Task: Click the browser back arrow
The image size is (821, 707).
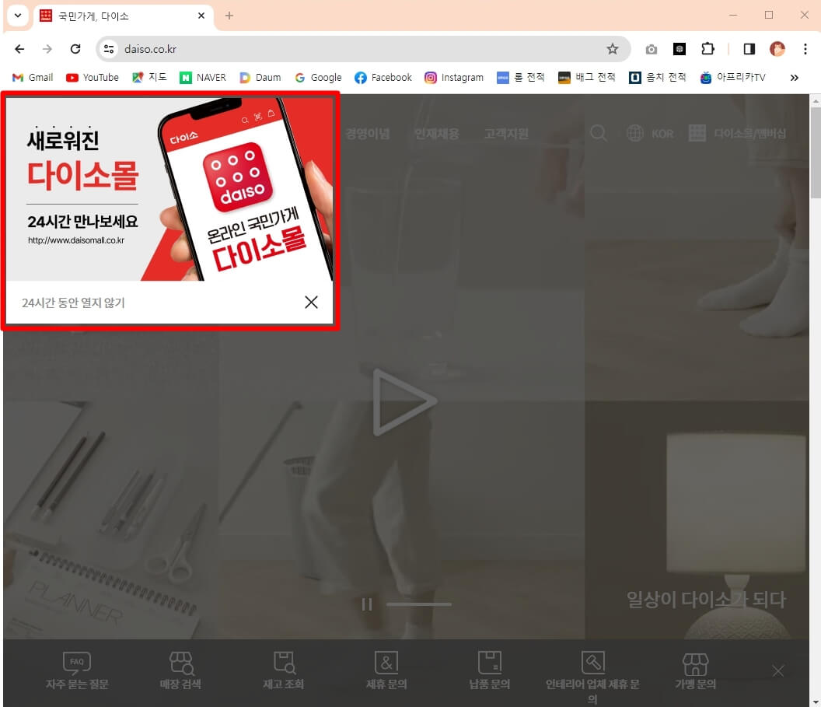Action: (19, 49)
